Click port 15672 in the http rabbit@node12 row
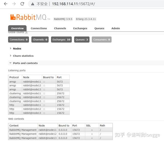164x142 pixels. point(61,109)
